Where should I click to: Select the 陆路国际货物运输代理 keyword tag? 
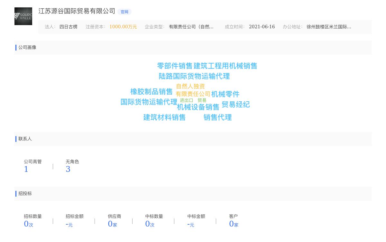coord(194,76)
